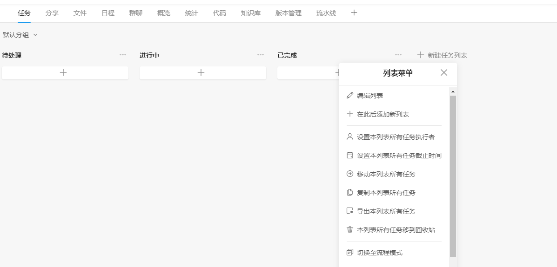The width and height of the screenshot is (557, 267).
Task: Open the 任务 tab
Action: (24, 13)
